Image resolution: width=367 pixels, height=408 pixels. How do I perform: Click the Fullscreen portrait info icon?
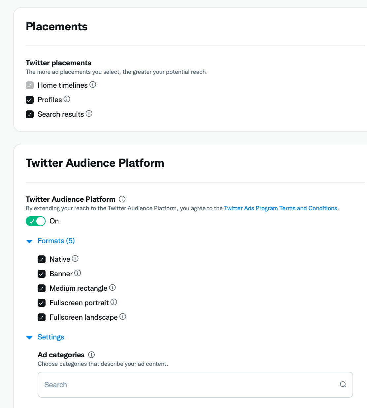coord(114,302)
